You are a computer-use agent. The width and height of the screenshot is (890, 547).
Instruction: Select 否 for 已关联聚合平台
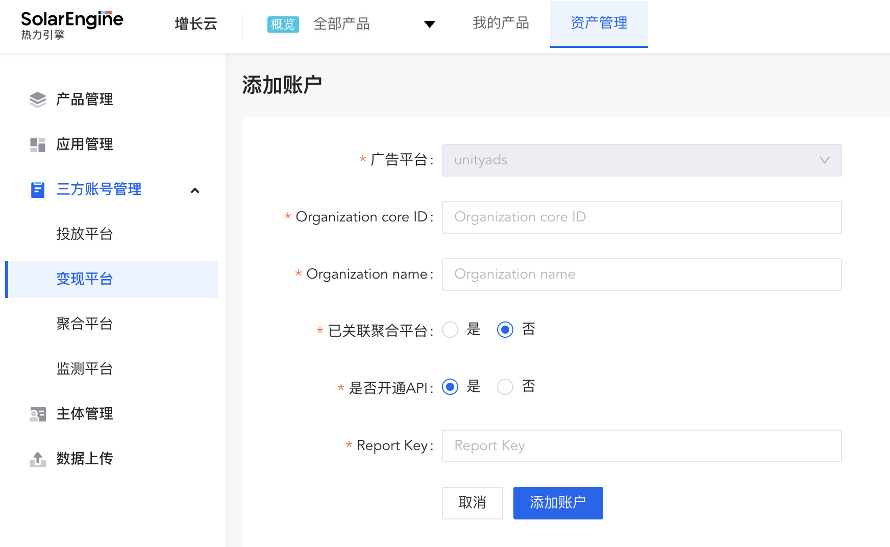(x=505, y=330)
